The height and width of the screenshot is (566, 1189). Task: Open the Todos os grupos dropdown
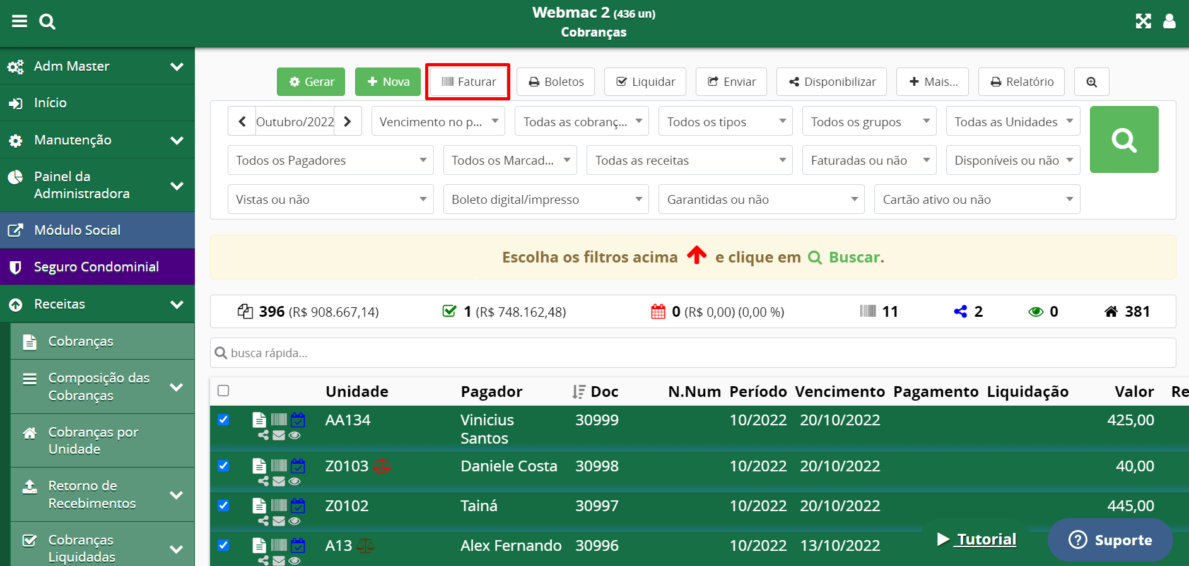coord(870,121)
